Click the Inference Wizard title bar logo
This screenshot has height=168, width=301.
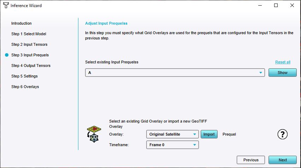(6, 6)
